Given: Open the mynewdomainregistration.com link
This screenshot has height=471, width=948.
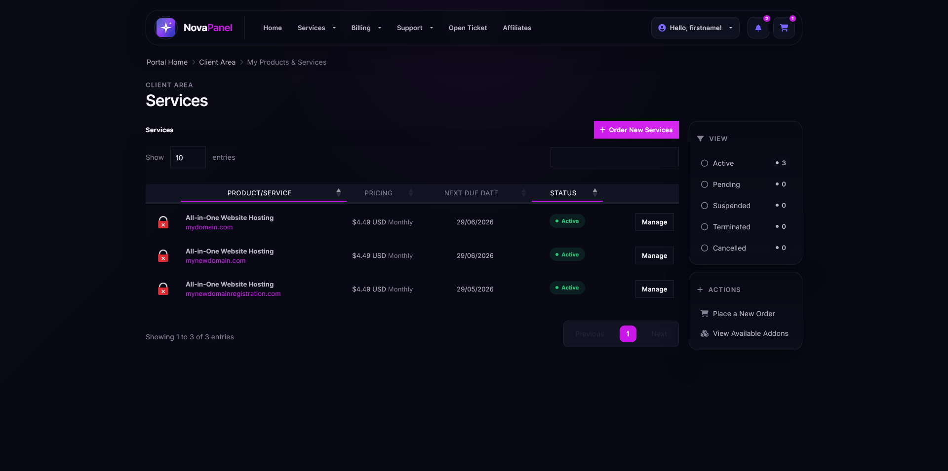Looking at the screenshot, I should click(x=233, y=294).
